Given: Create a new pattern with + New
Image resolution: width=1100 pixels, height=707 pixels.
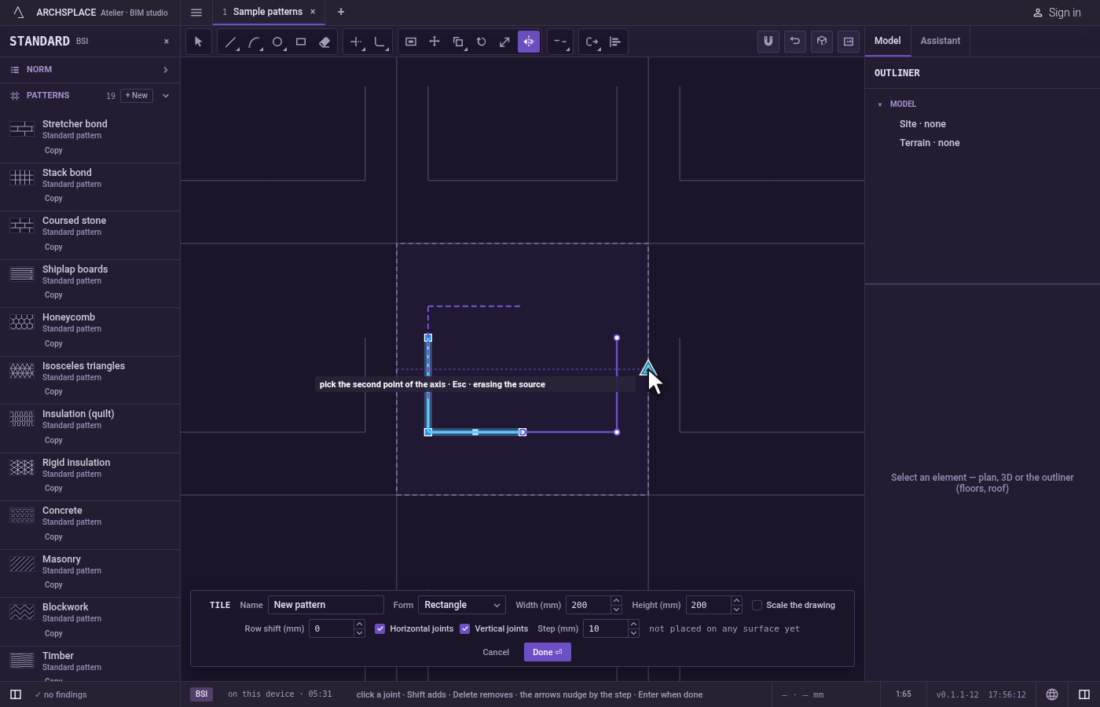Looking at the screenshot, I should coord(137,96).
